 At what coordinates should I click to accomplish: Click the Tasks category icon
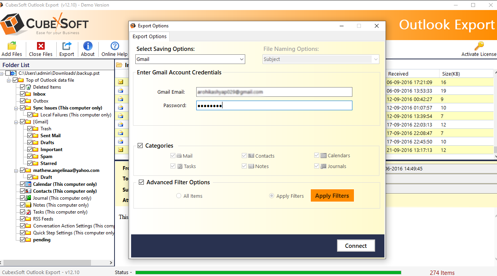[180, 166]
